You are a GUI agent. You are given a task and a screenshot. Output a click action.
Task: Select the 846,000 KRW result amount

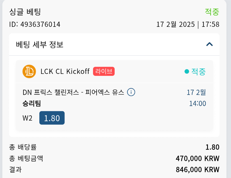(198, 169)
